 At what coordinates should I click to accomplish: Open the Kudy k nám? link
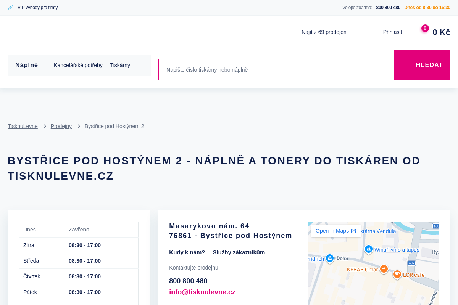187,252
